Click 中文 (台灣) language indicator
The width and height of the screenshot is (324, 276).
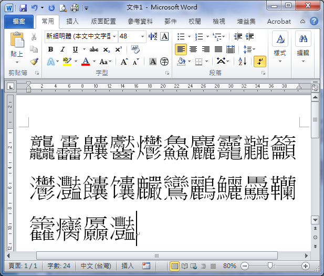tap(96, 265)
